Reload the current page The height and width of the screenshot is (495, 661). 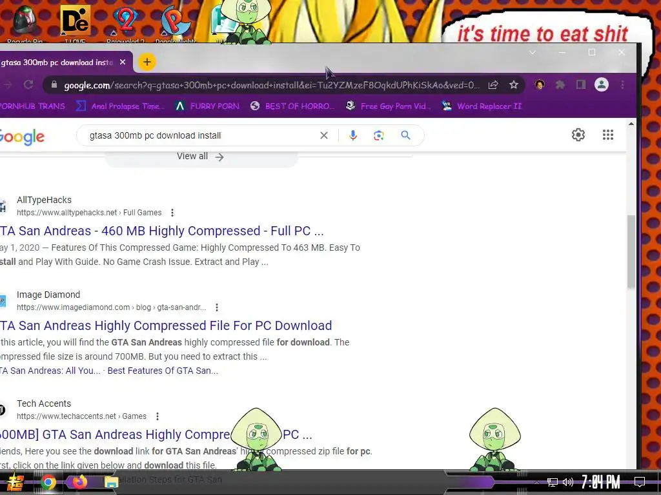click(x=28, y=84)
